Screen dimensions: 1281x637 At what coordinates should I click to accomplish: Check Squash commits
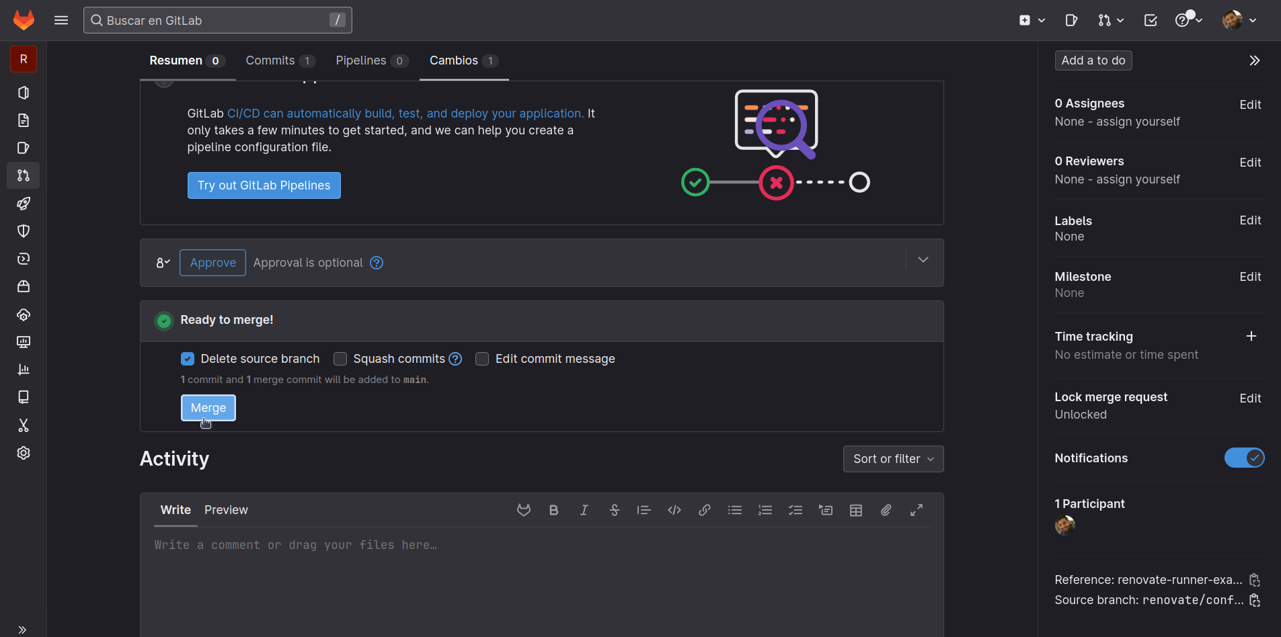(x=340, y=359)
